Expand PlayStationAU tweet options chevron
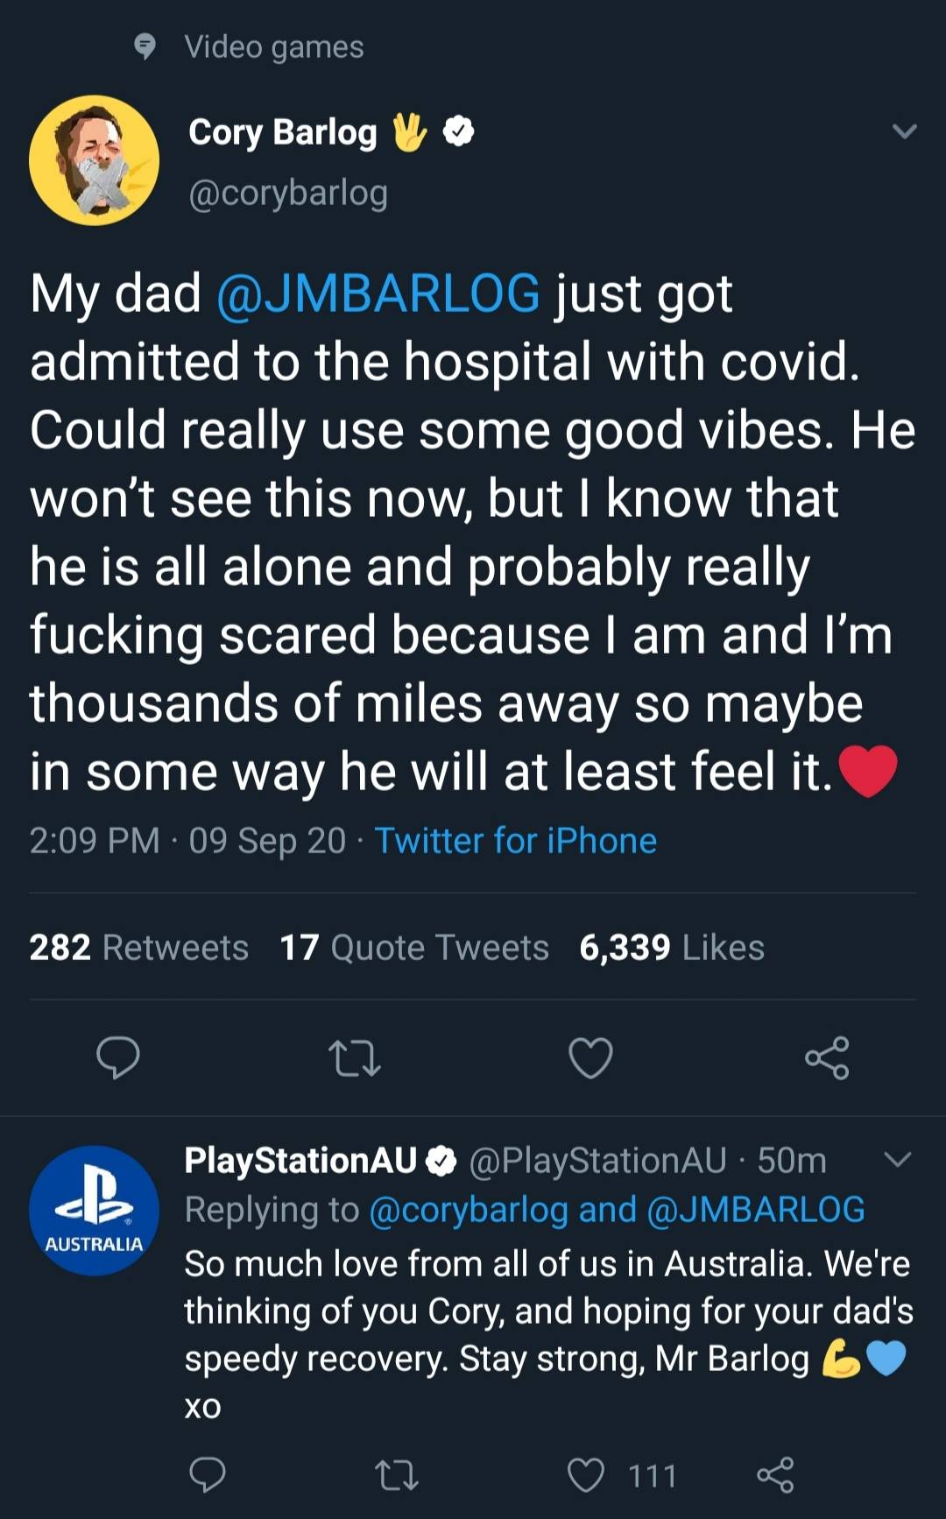Screen dimensions: 946x1519 (898, 1160)
